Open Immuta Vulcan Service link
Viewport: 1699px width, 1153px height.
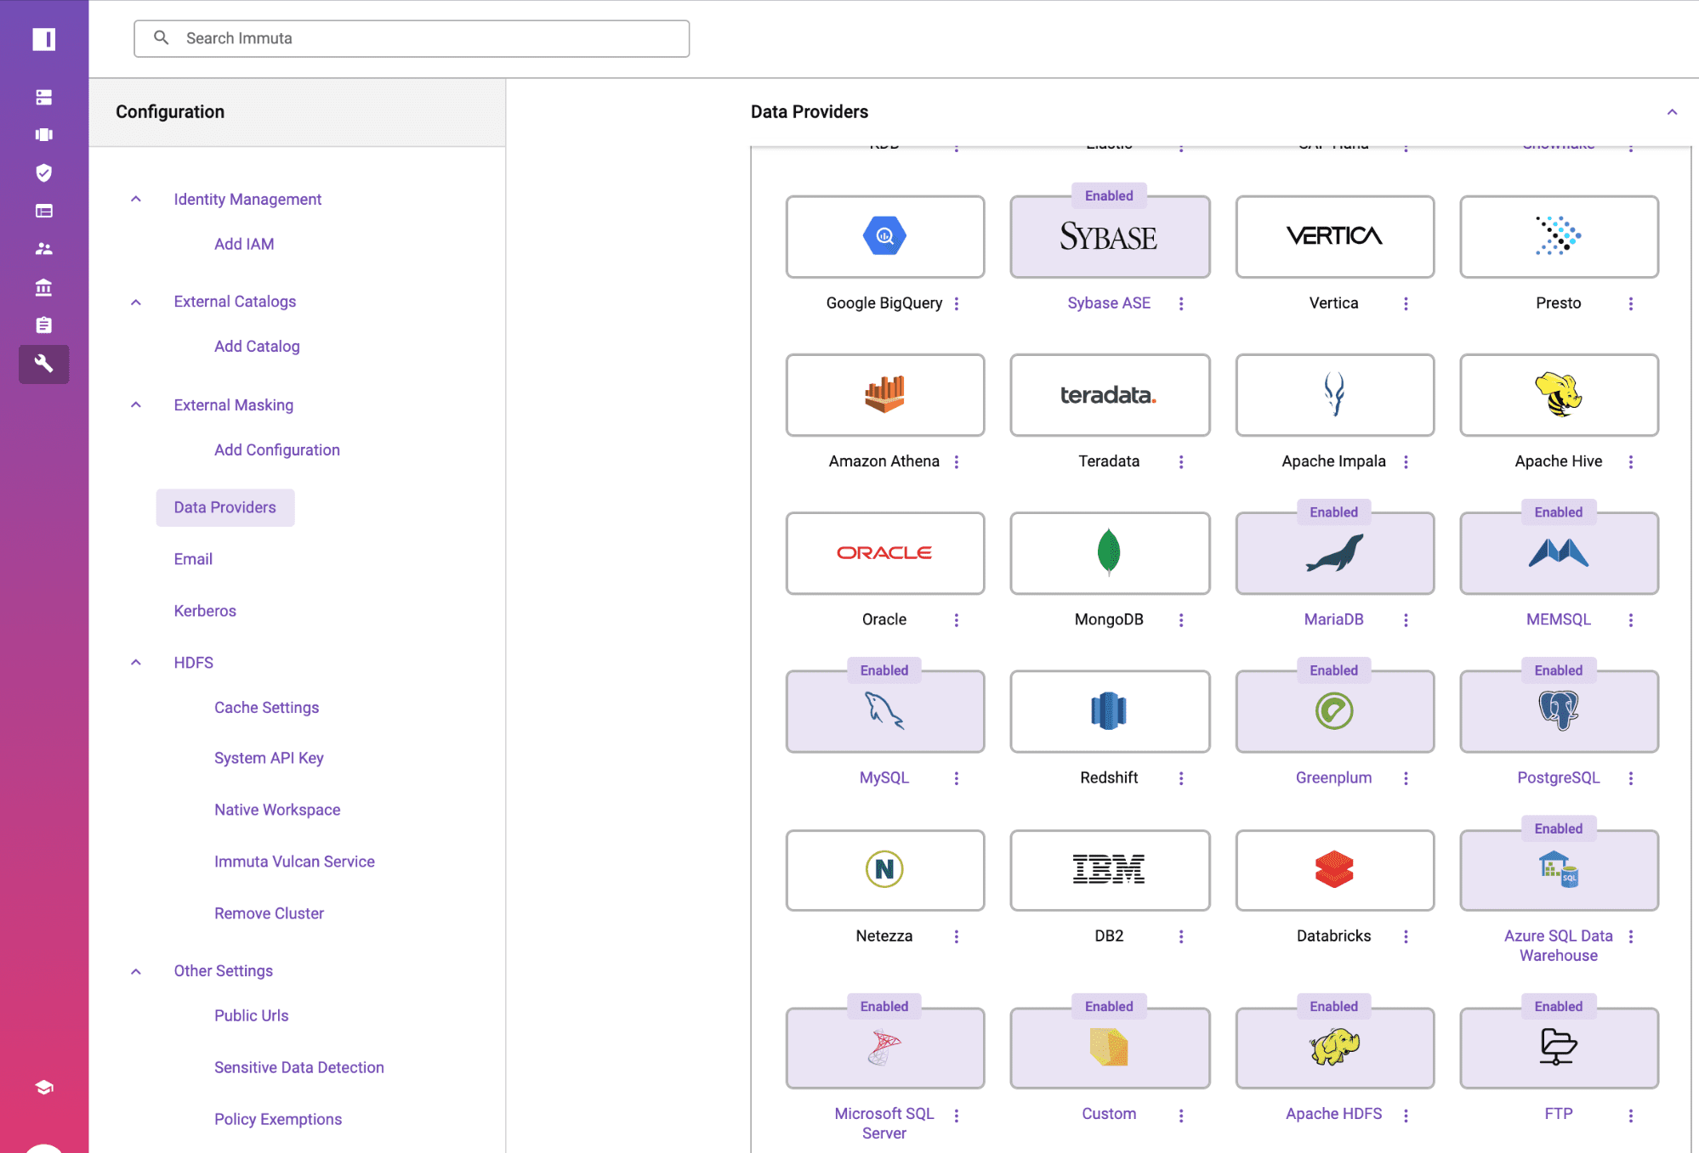click(294, 862)
